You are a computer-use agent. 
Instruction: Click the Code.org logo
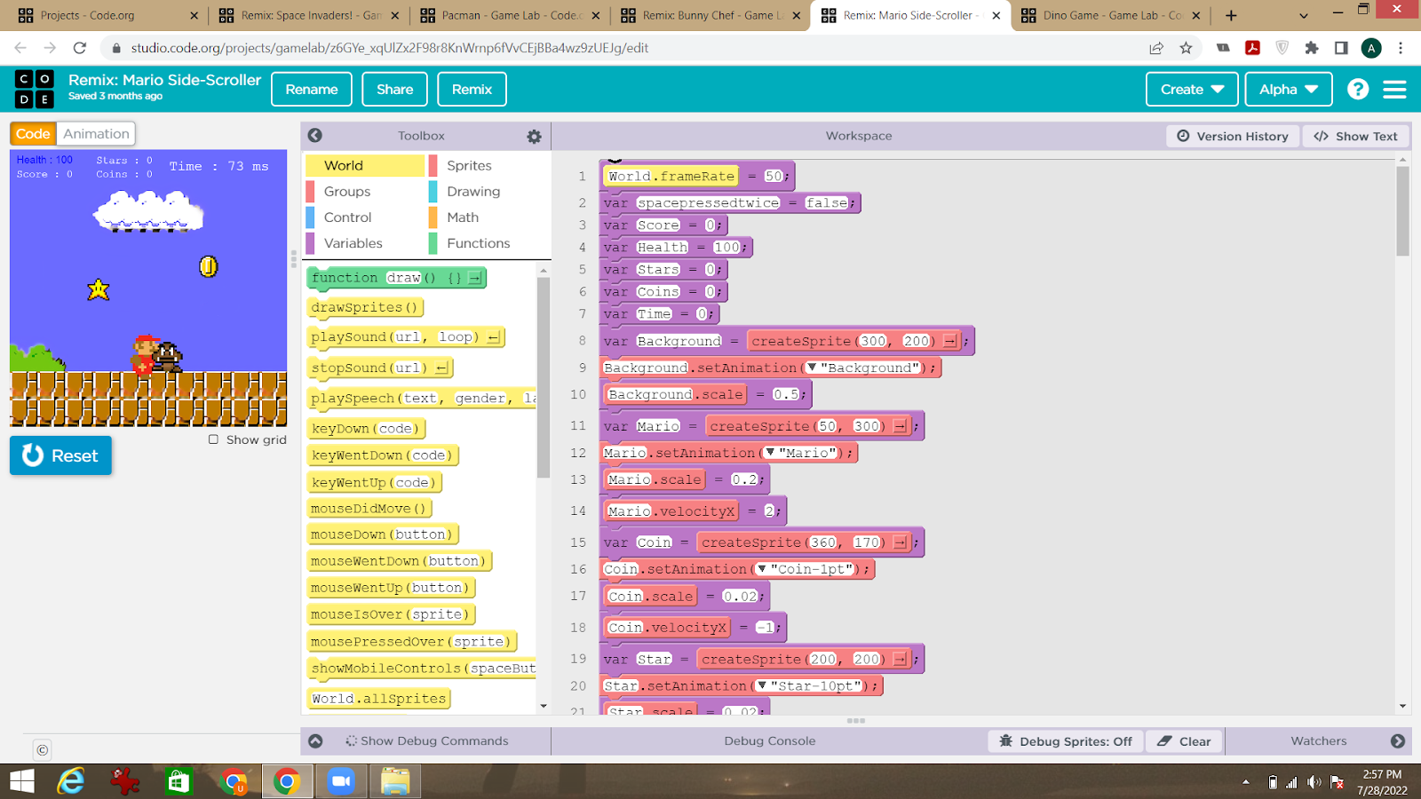click(35, 89)
